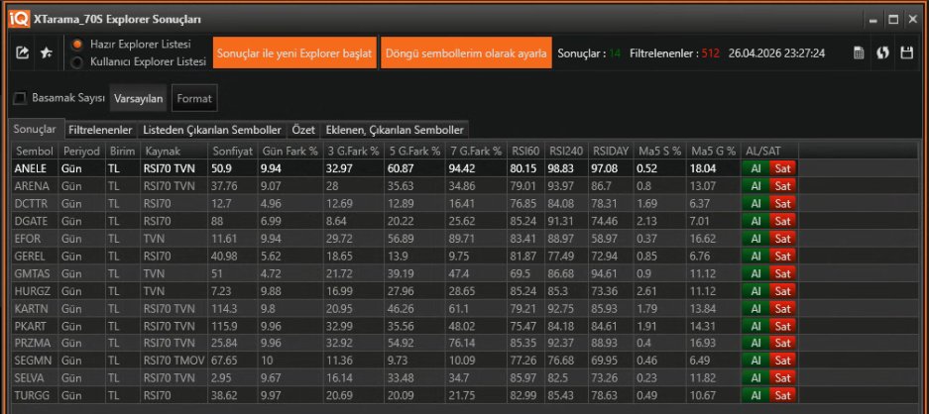Sort by the 3 G.Fark % column header

pyautogui.click(x=353, y=151)
